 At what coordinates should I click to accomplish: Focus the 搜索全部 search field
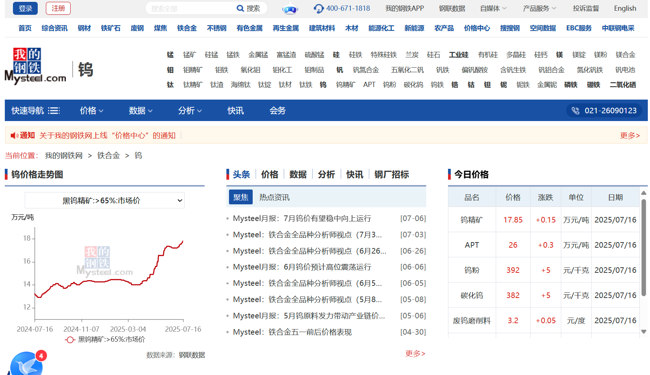click(x=191, y=8)
